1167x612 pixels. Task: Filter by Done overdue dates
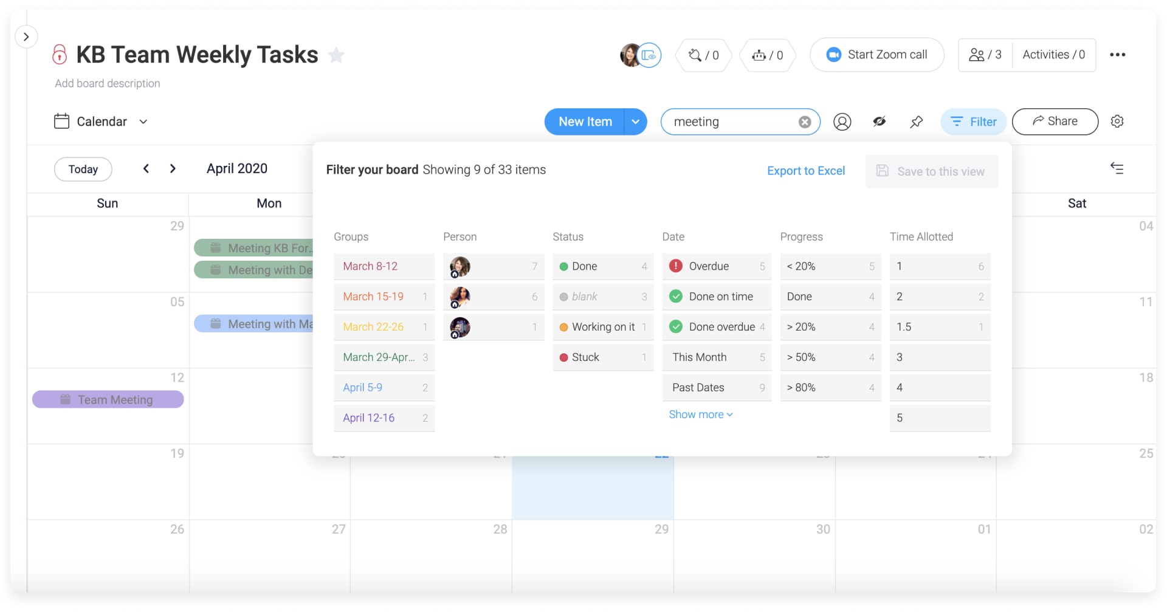(717, 327)
